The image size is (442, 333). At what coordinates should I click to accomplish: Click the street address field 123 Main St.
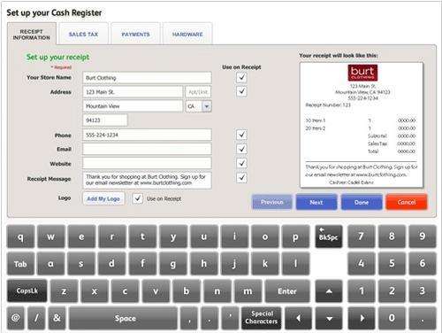[x=133, y=92]
